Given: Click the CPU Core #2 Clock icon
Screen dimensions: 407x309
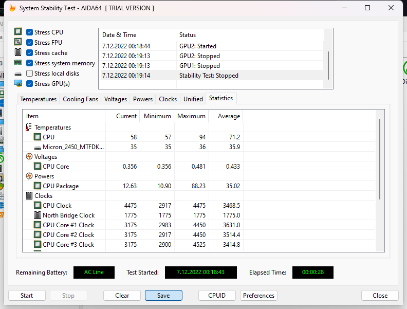Looking at the screenshot, I should click(x=38, y=234).
